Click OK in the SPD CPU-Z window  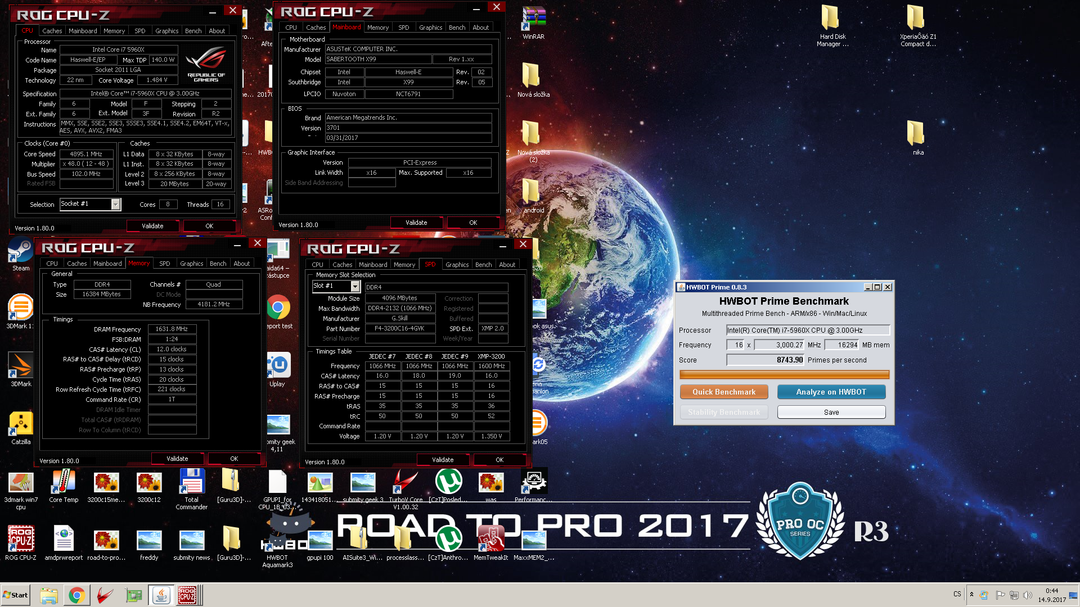(499, 460)
